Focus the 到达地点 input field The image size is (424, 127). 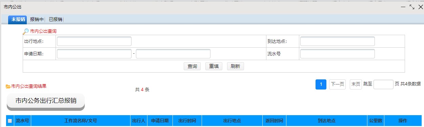click(338, 41)
